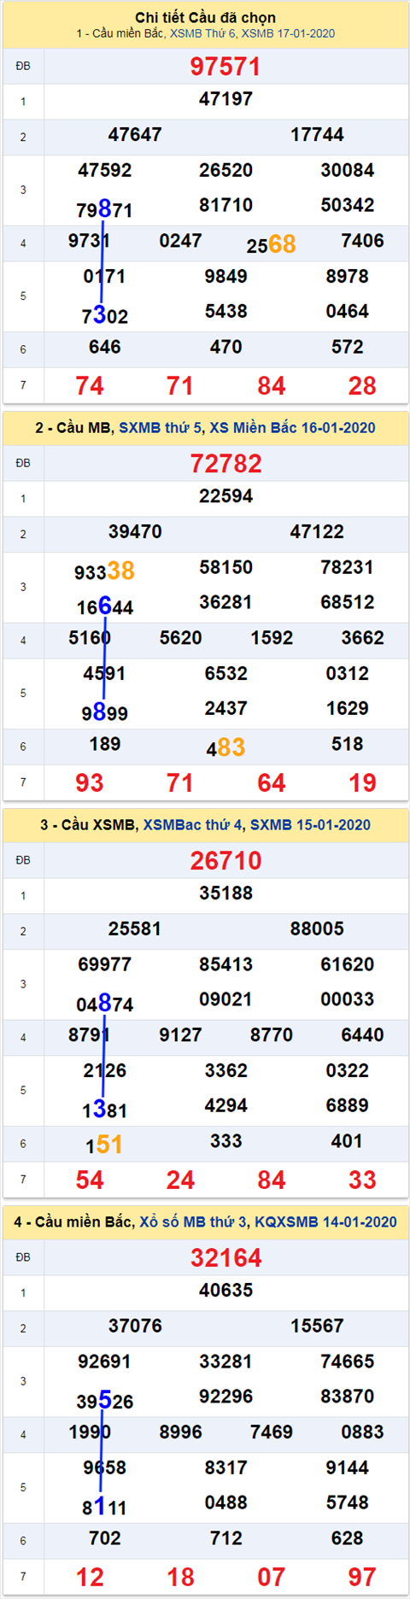Screen dimensions: 410x1599
Task: Select third prize number 47592
Action: coord(105,170)
